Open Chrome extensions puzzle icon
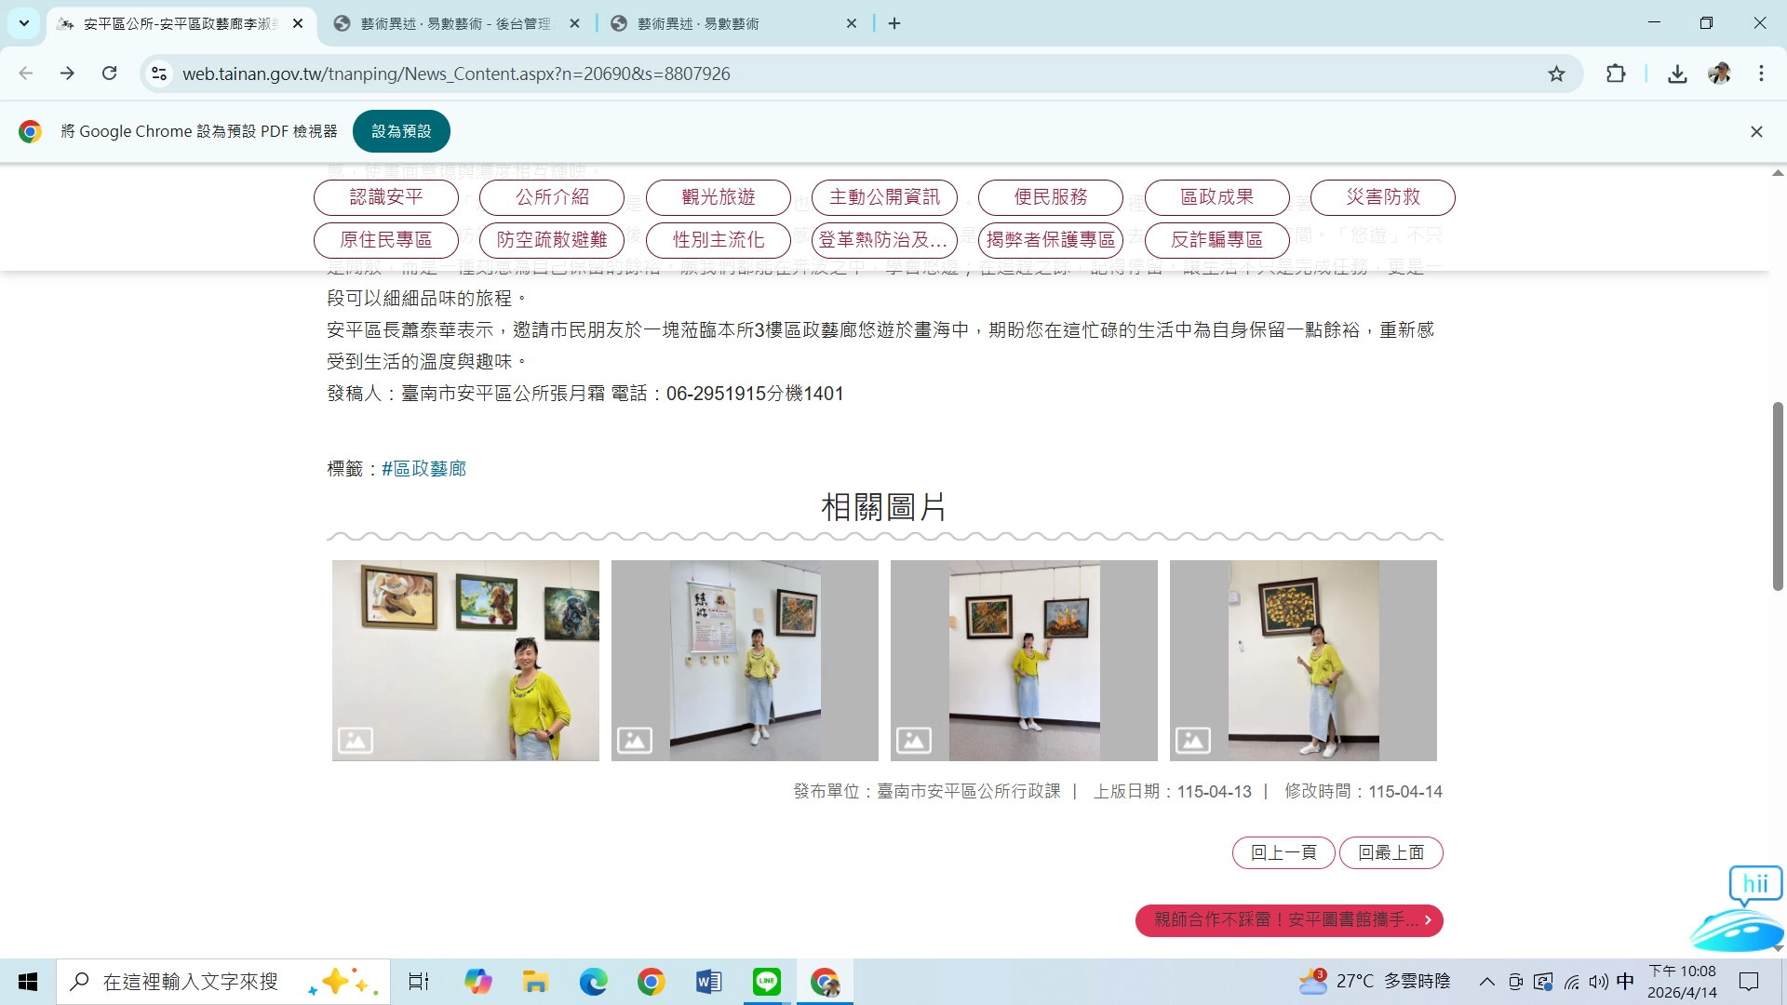Viewport: 1787px width, 1005px height. 1616,74
